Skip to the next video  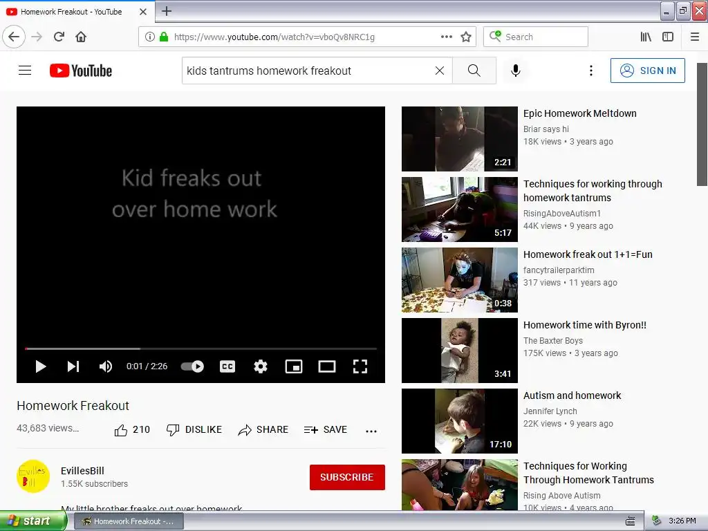pos(73,366)
